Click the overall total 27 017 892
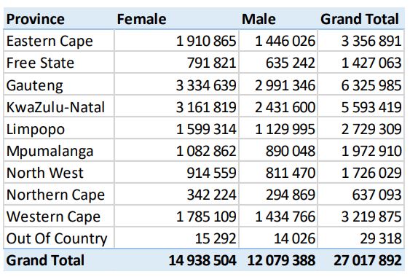 [x=368, y=260]
